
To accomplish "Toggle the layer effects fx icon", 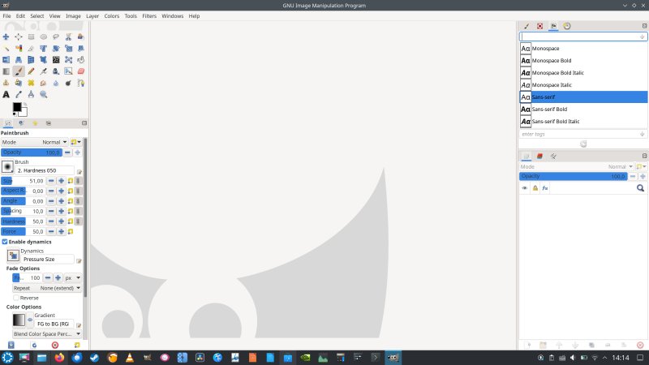I will coord(545,188).
